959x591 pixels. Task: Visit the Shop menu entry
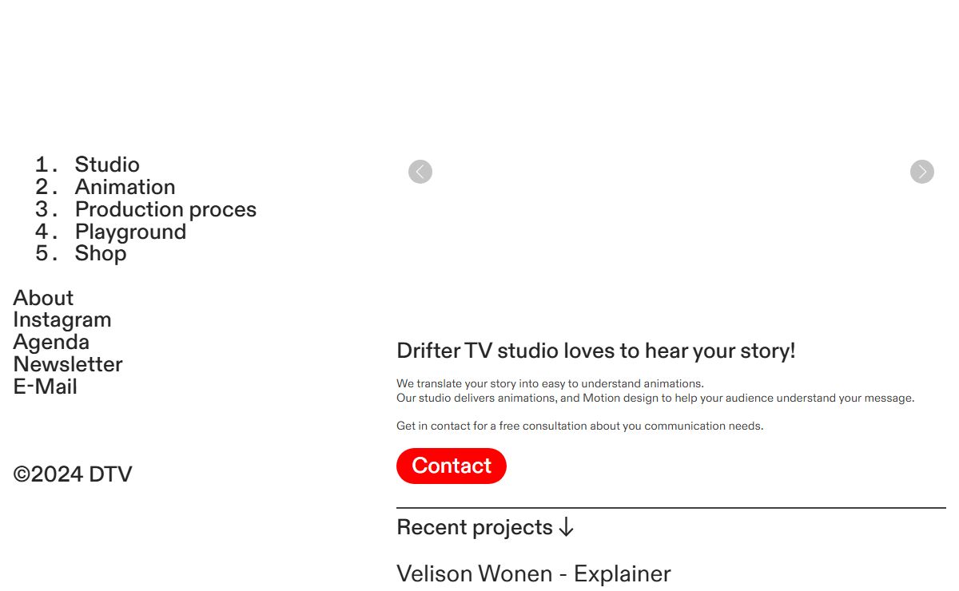pyautogui.click(x=101, y=253)
